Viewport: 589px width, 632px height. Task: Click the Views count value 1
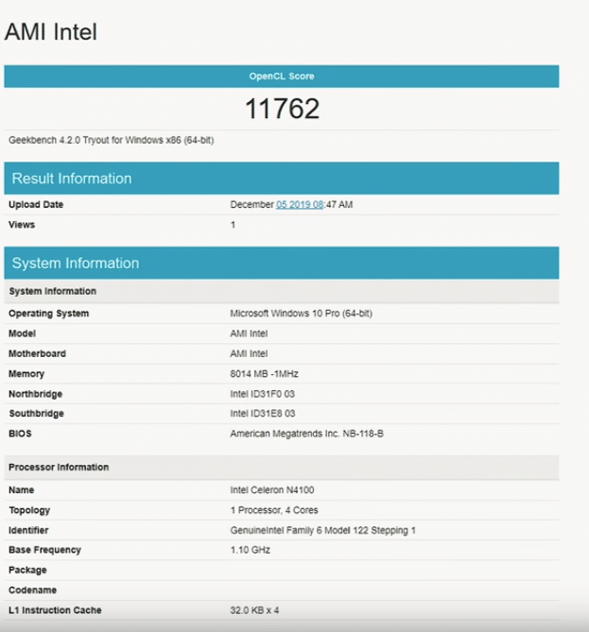[x=233, y=225]
